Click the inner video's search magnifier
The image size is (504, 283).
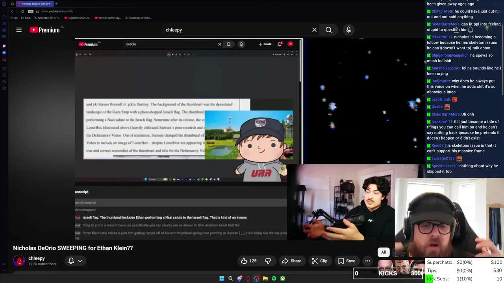tap(228, 44)
